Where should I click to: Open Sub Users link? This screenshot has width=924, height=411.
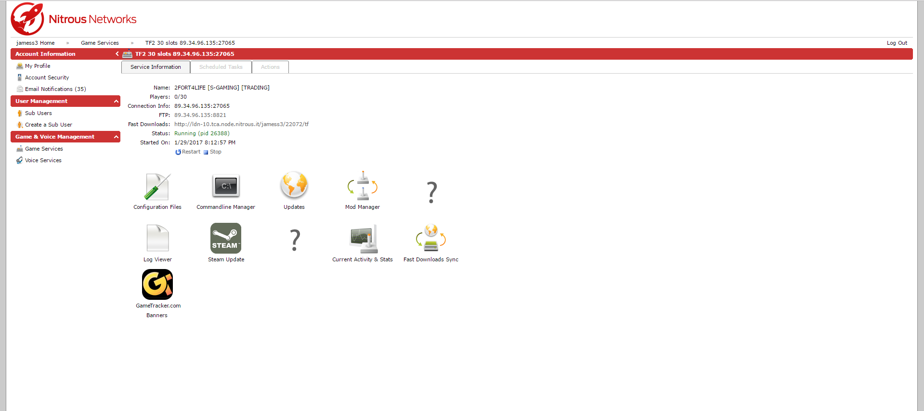pyautogui.click(x=39, y=113)
